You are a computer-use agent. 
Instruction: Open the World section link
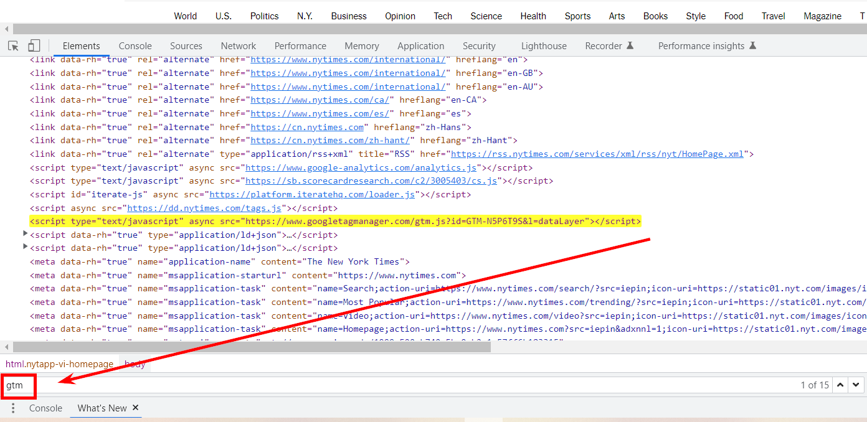[x=186, y=16]
